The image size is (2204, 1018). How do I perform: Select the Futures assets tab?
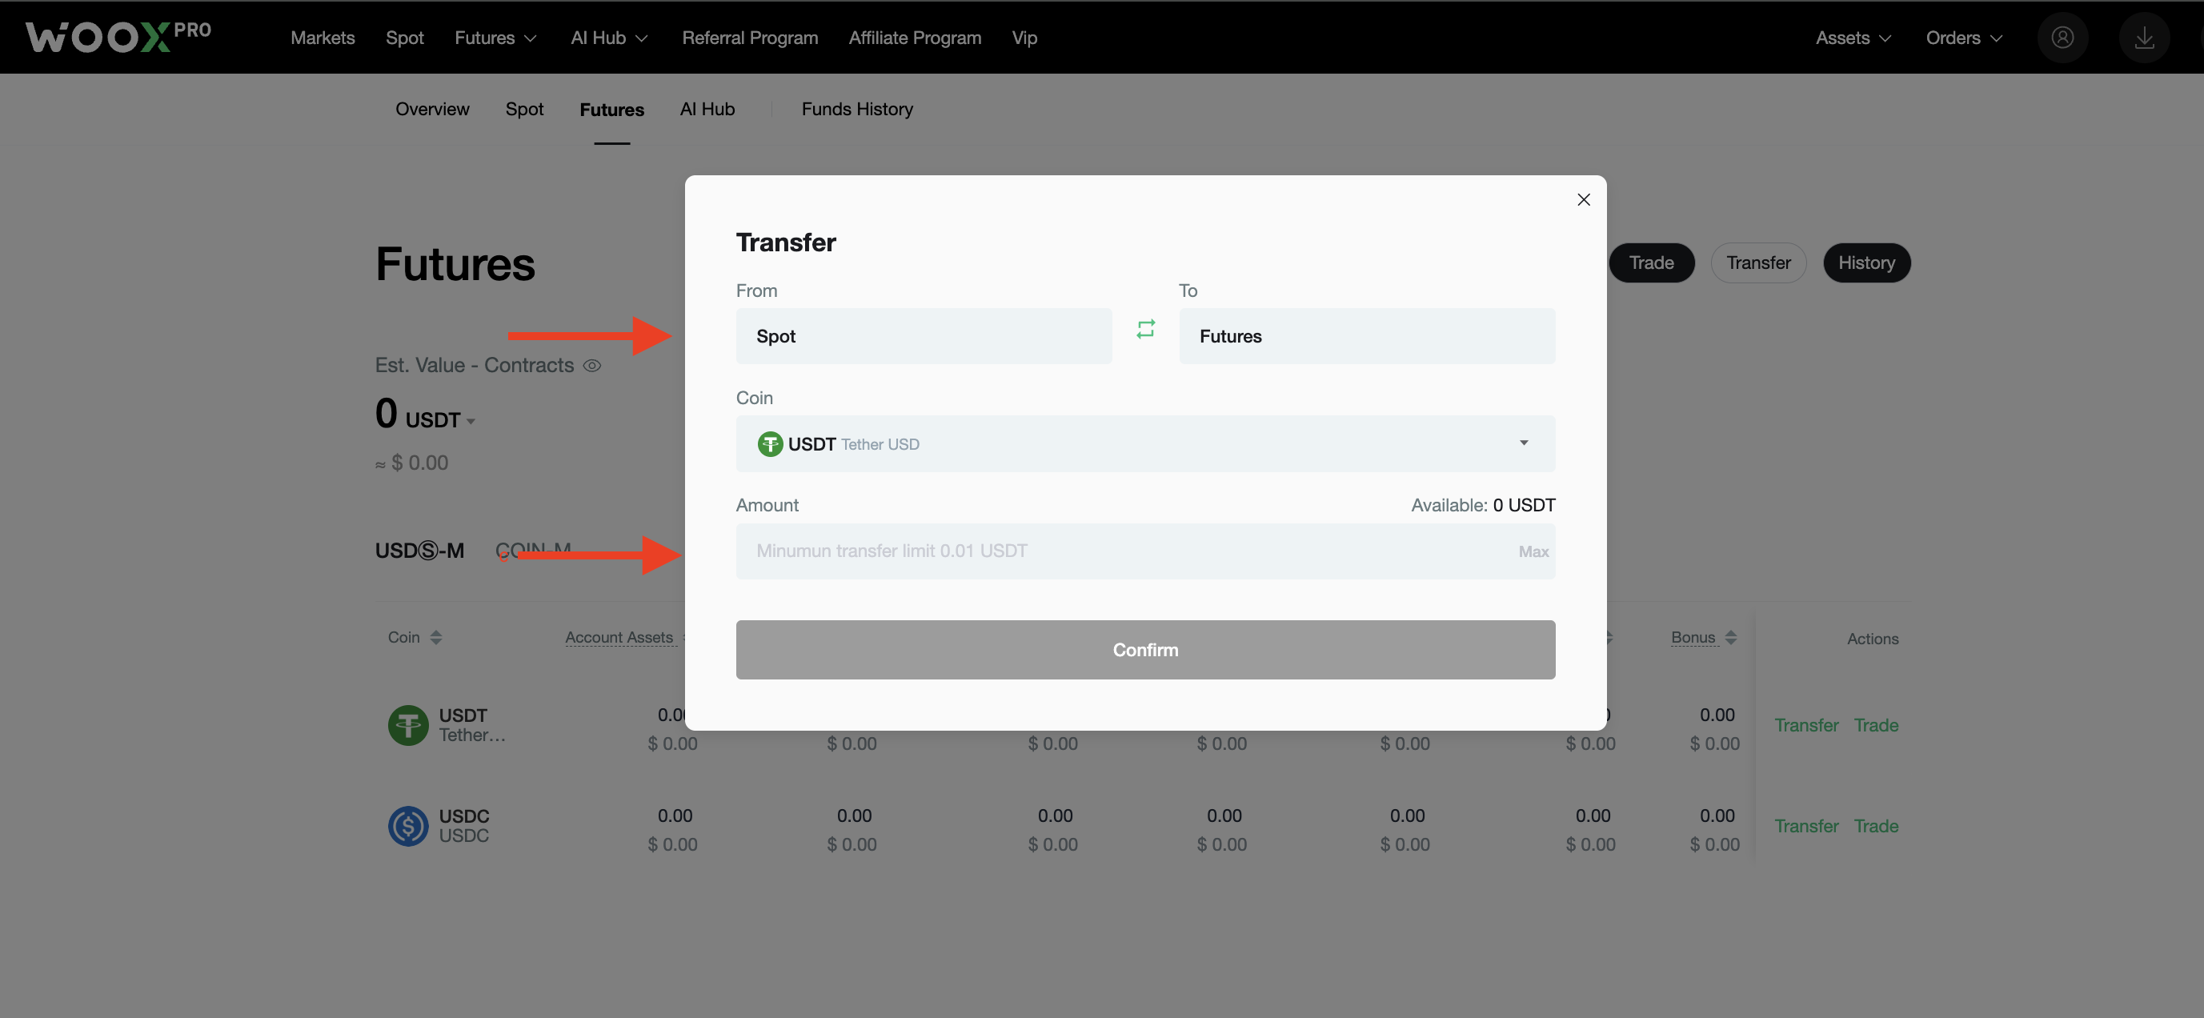point(611,110)
